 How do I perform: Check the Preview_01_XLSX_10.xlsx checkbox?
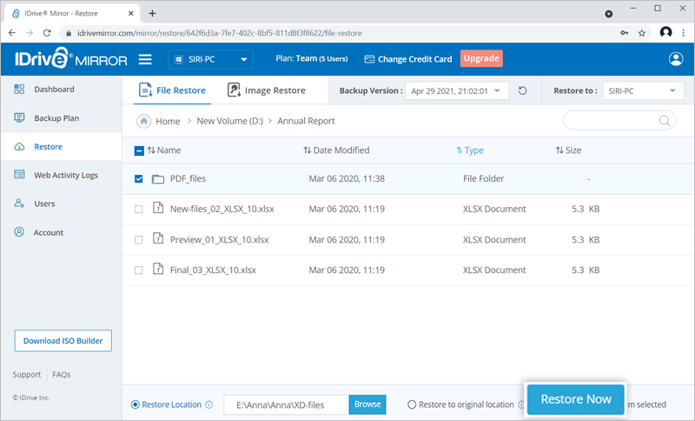point(139,240)
